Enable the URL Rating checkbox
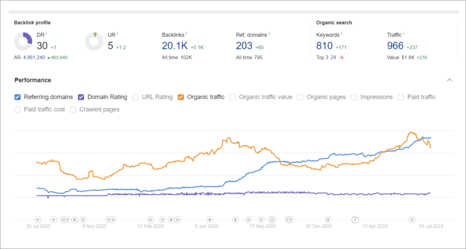 136,97
